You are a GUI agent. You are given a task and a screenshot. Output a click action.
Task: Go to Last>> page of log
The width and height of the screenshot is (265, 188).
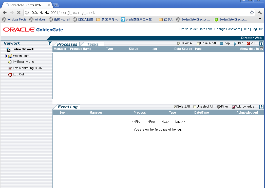pyautogui.click(x=180, y=122)
